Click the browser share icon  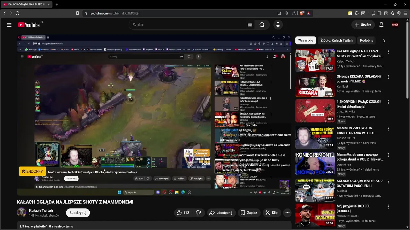pyautogui.click(x=294, y=13)
